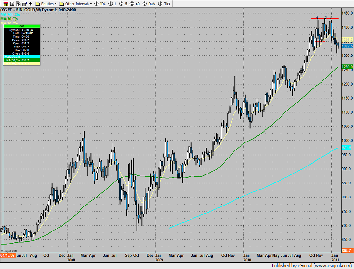This screenshot has width=354, height=269.
Task: Click the cyan MA(200,C)s study label
Action: [10, 15]
